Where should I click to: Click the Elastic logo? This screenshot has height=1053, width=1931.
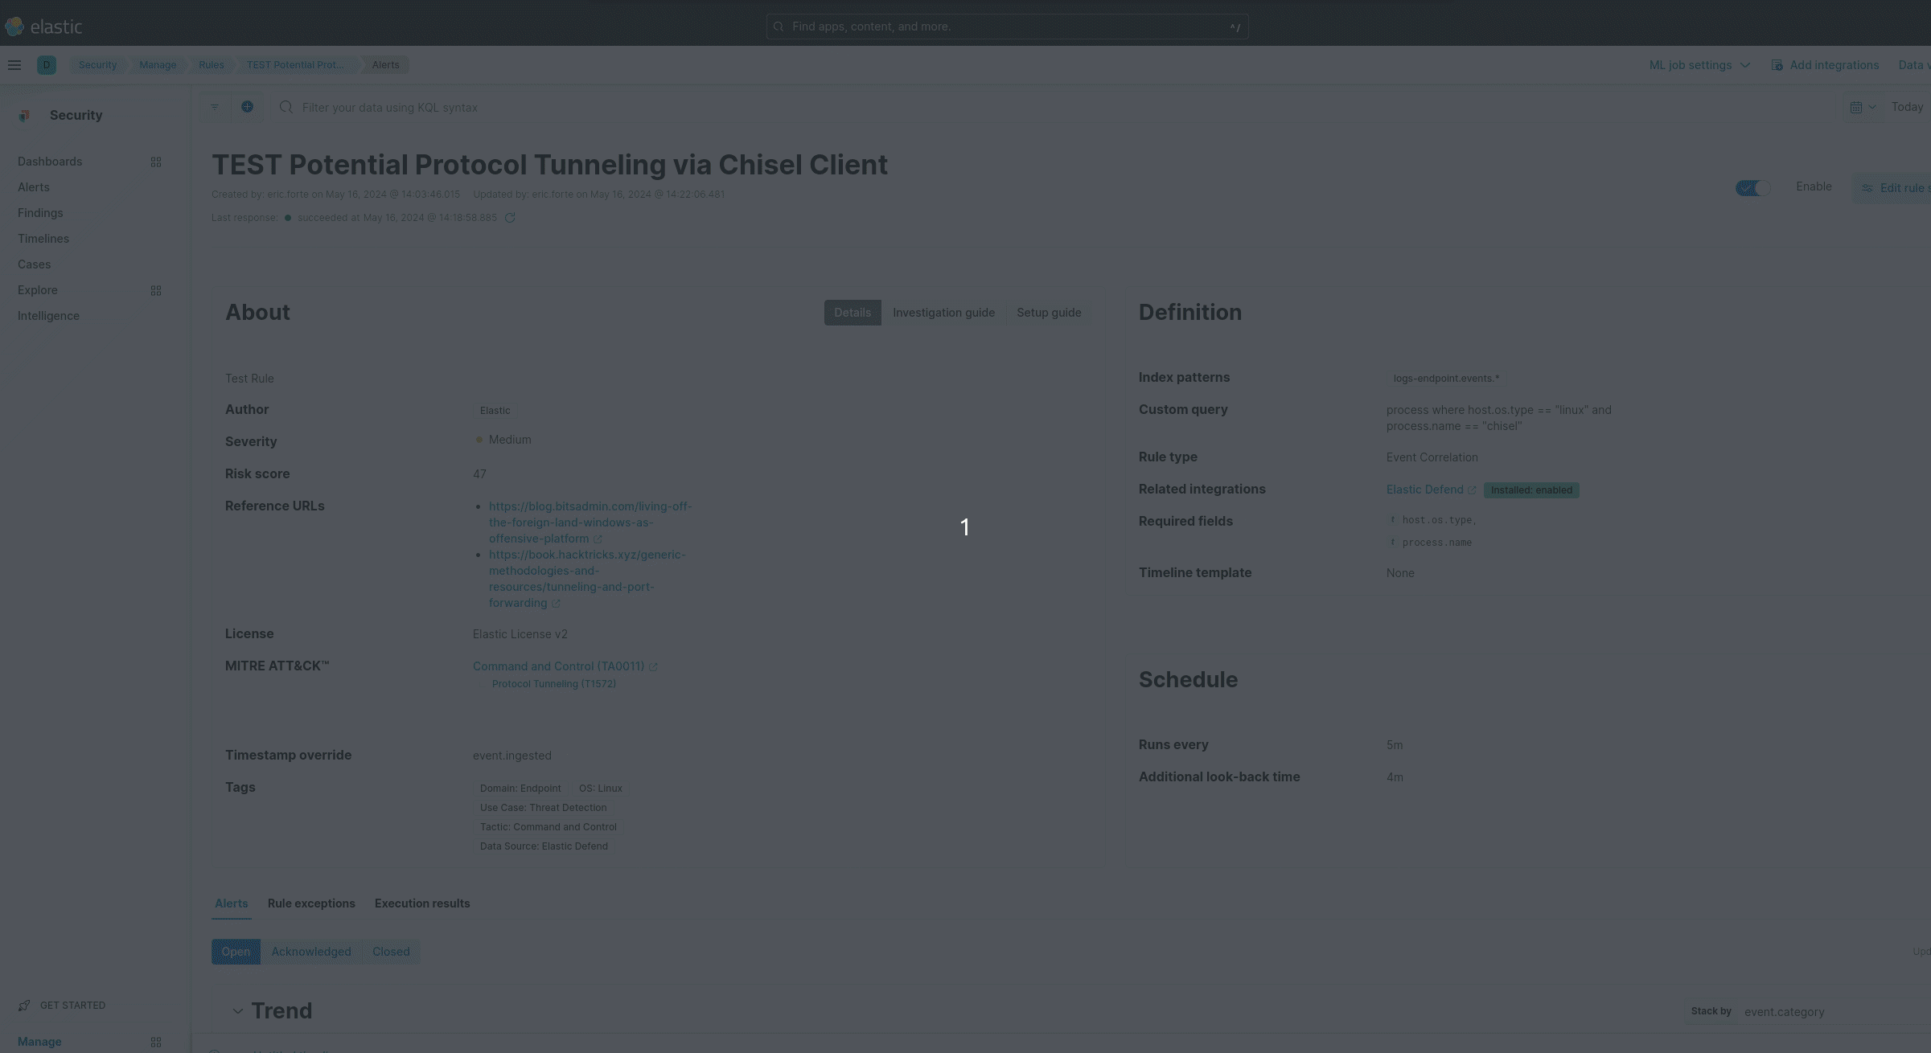(x=44, y=27)
